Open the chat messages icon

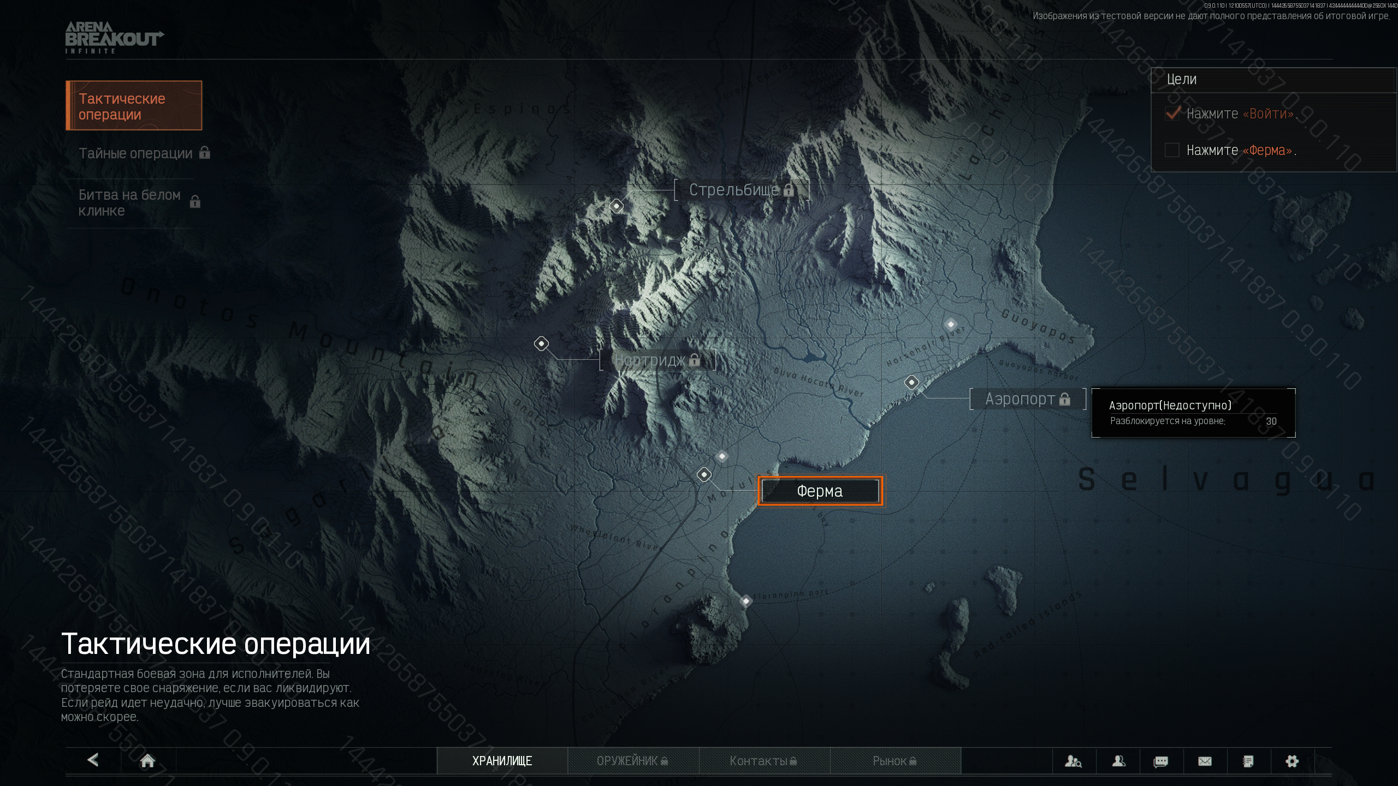coord(1160,761)
